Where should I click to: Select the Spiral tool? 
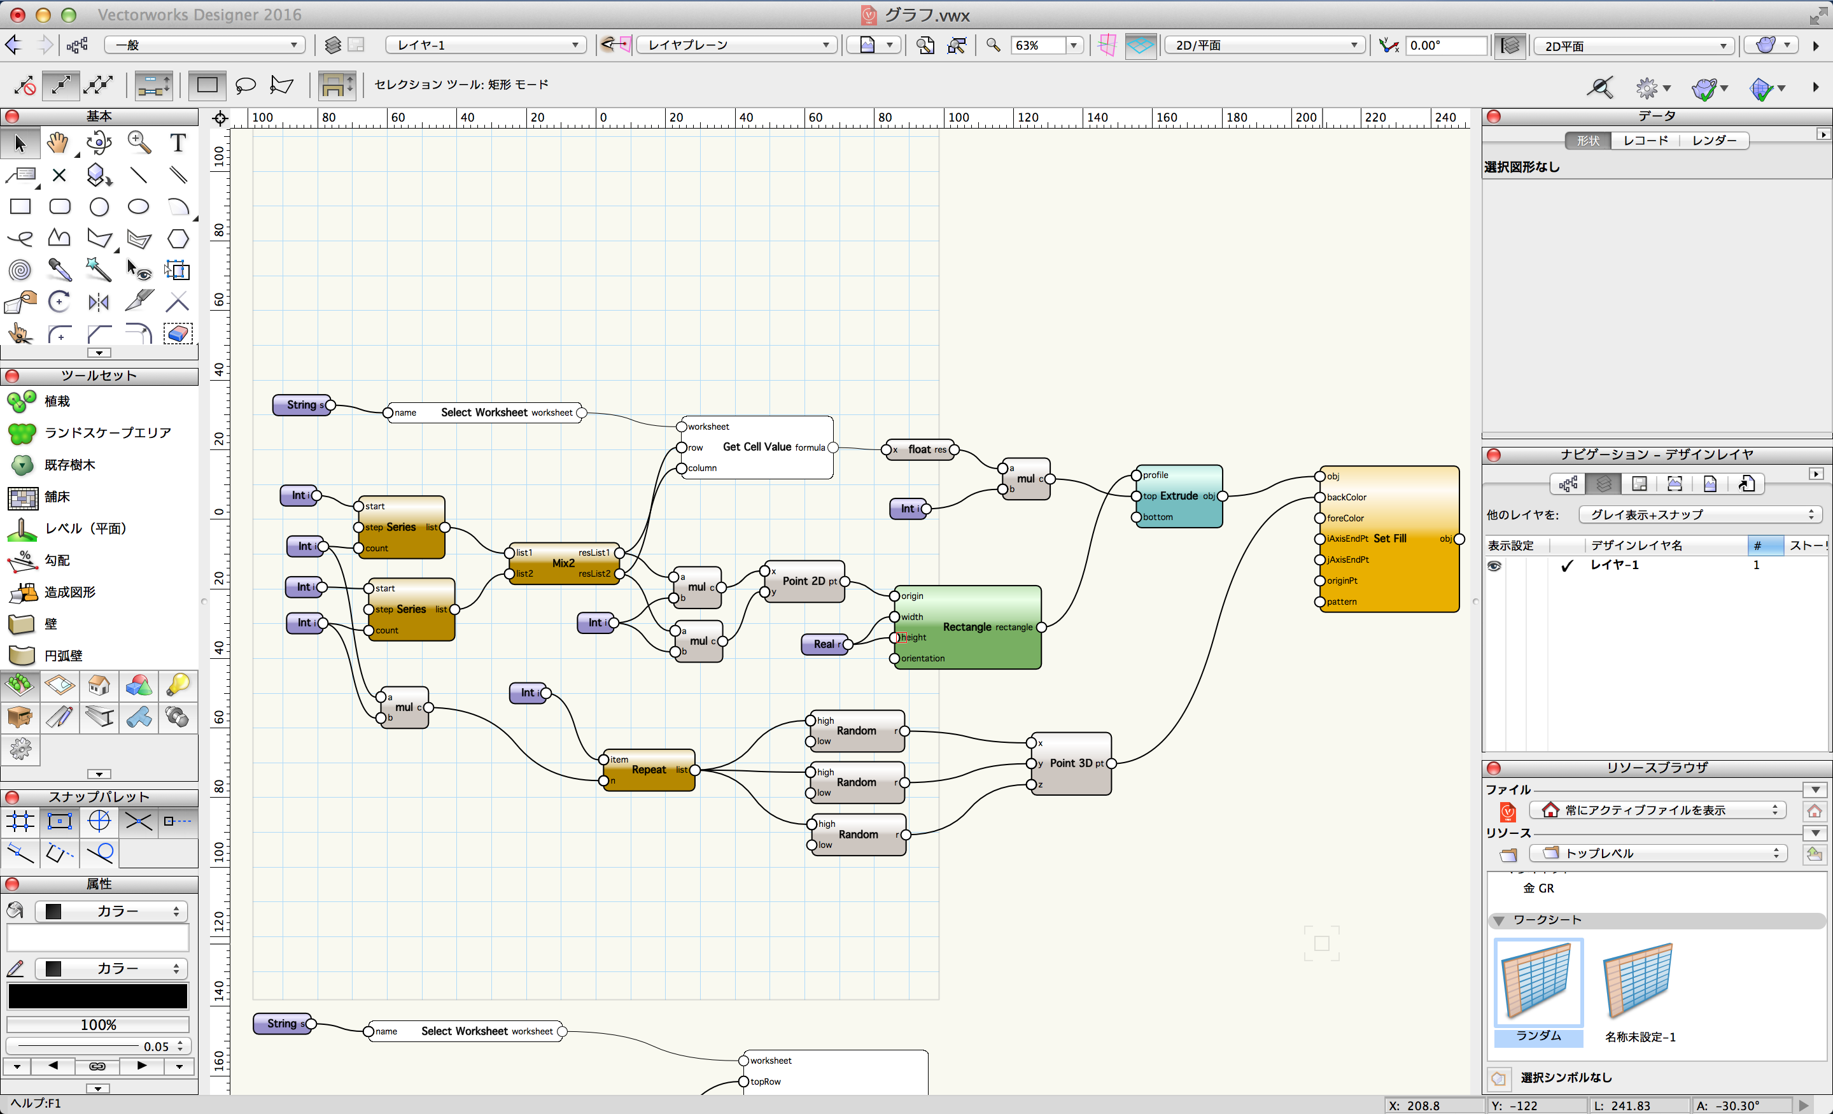[20, 269]
